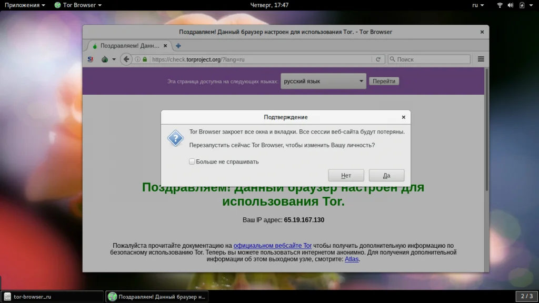Click the green padlock security icon
The height and width of the screenshot is (303, 539).
coord(145,59)
